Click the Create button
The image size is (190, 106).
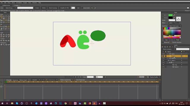pyautogui.click(x=37, y=8)
